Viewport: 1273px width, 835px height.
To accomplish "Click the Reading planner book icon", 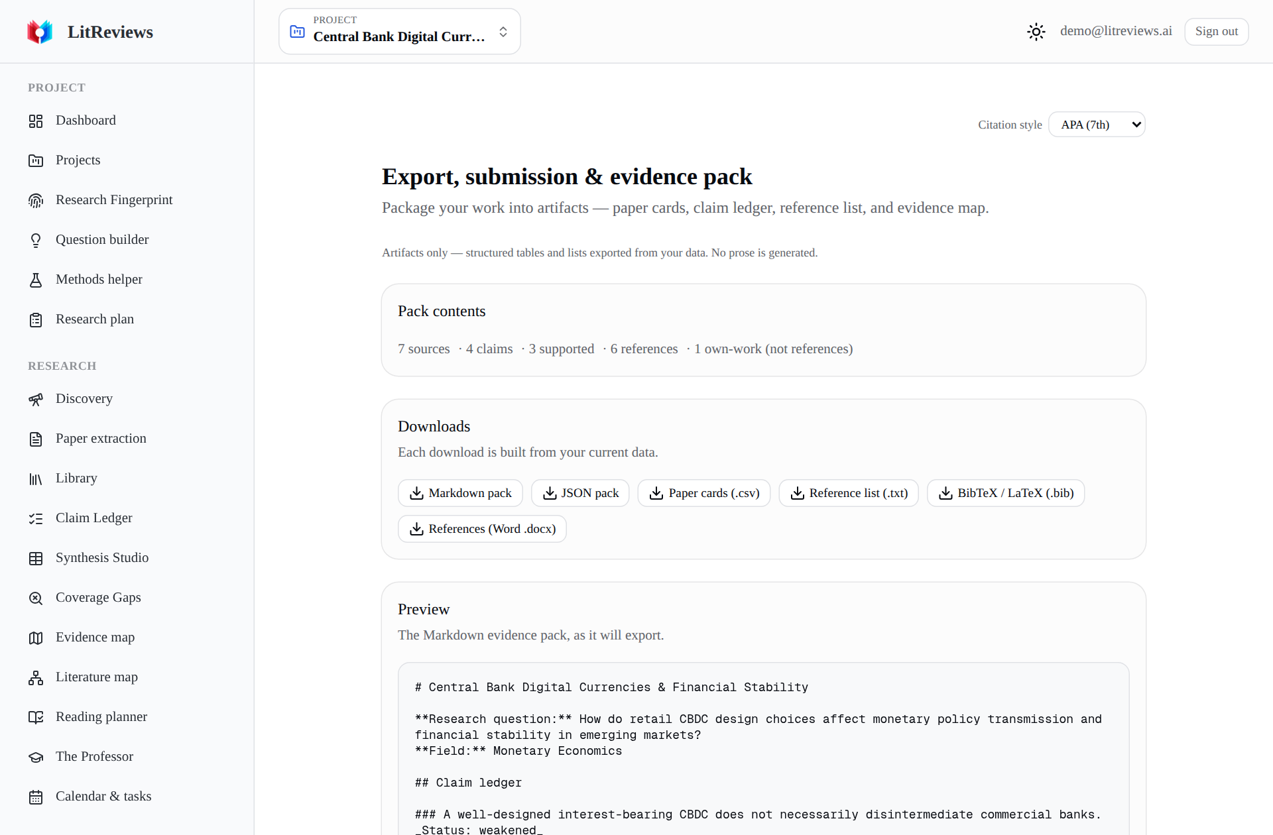I will [x=36, y=717].
